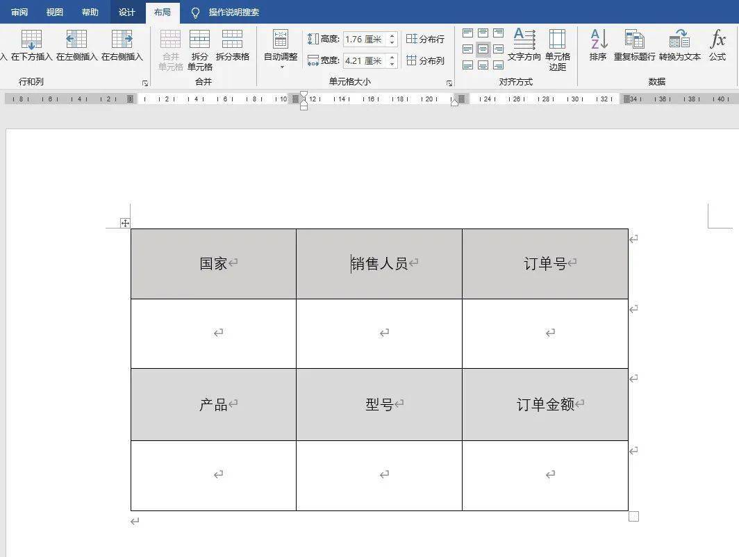Click the 型号 table cell
Image resolution: width=739 pixels, height=557 pixels.
379,404
